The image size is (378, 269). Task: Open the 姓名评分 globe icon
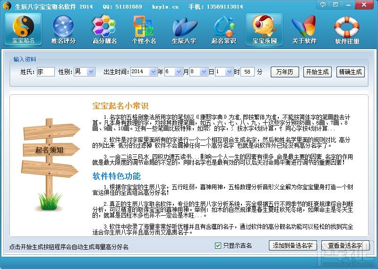coord(63,29)
